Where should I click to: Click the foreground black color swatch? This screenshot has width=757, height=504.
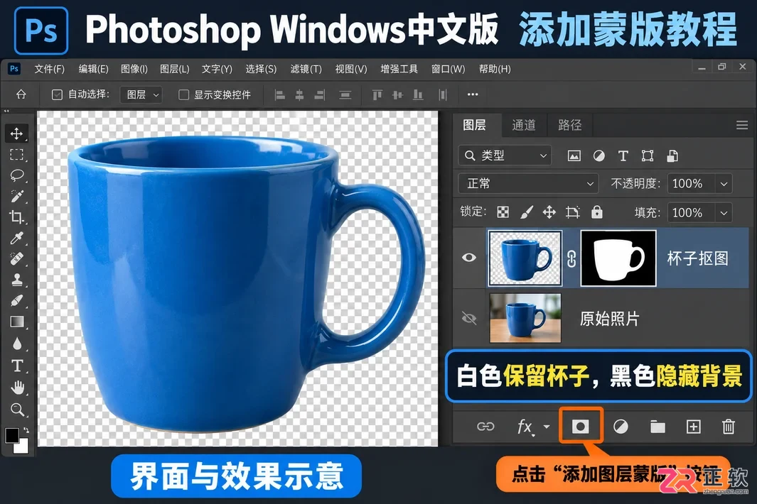coord(12,435)
